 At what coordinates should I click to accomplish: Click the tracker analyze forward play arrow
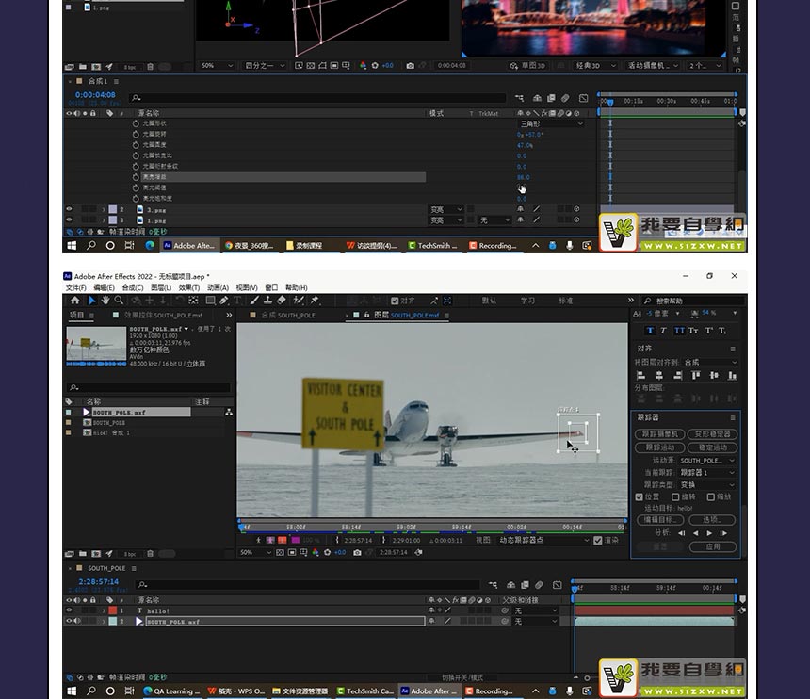coord(709,533)
